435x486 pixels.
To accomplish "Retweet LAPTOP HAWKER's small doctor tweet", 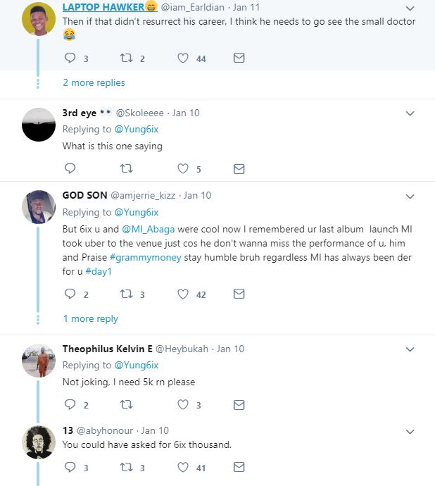I will pos(127,58).
